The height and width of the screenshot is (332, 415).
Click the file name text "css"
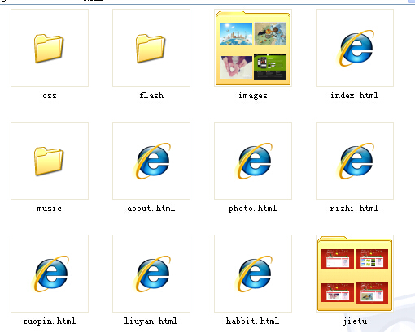click(x=50, y=96)
